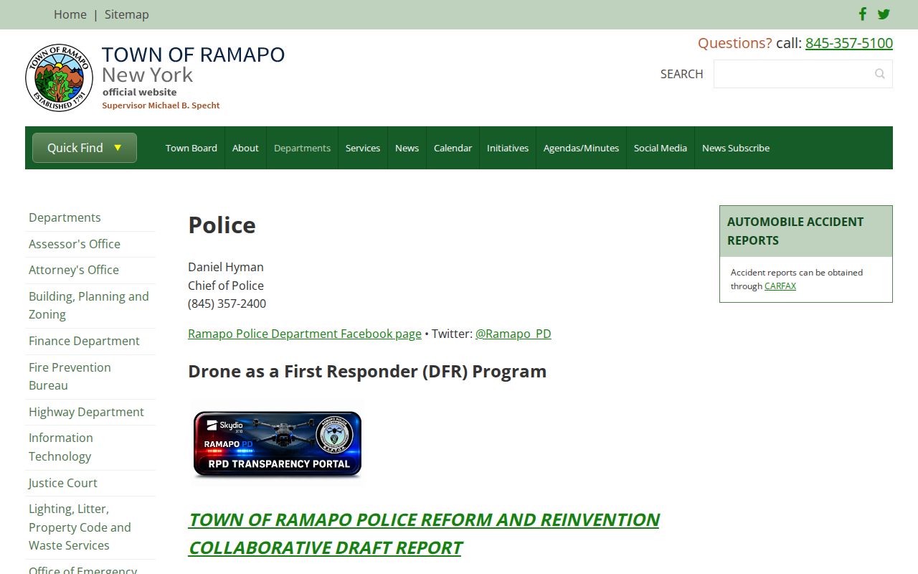This screenshot has width=918, height=574.
Task: Open the Initiatives menu
Action: tap(508, 148)
